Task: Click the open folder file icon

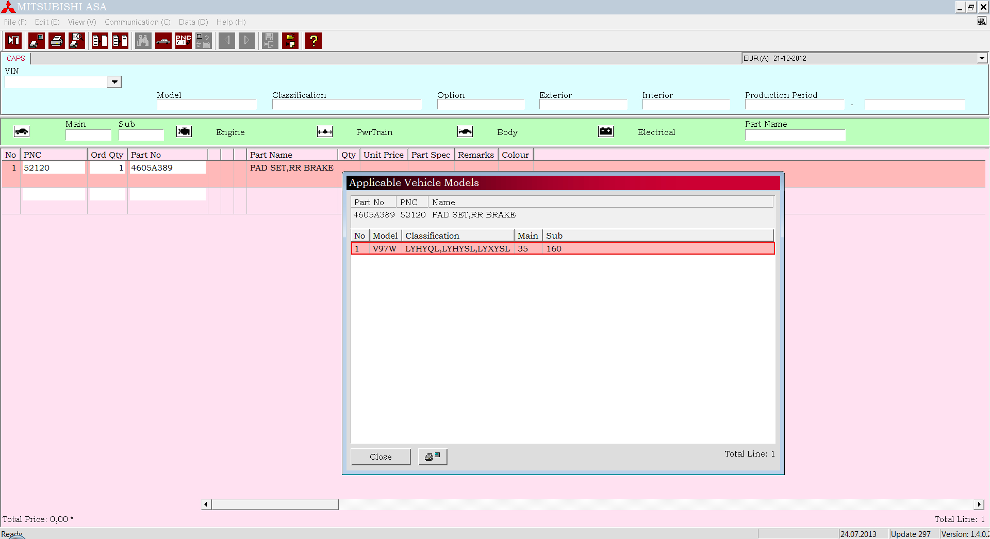Action: click(290, 41)
